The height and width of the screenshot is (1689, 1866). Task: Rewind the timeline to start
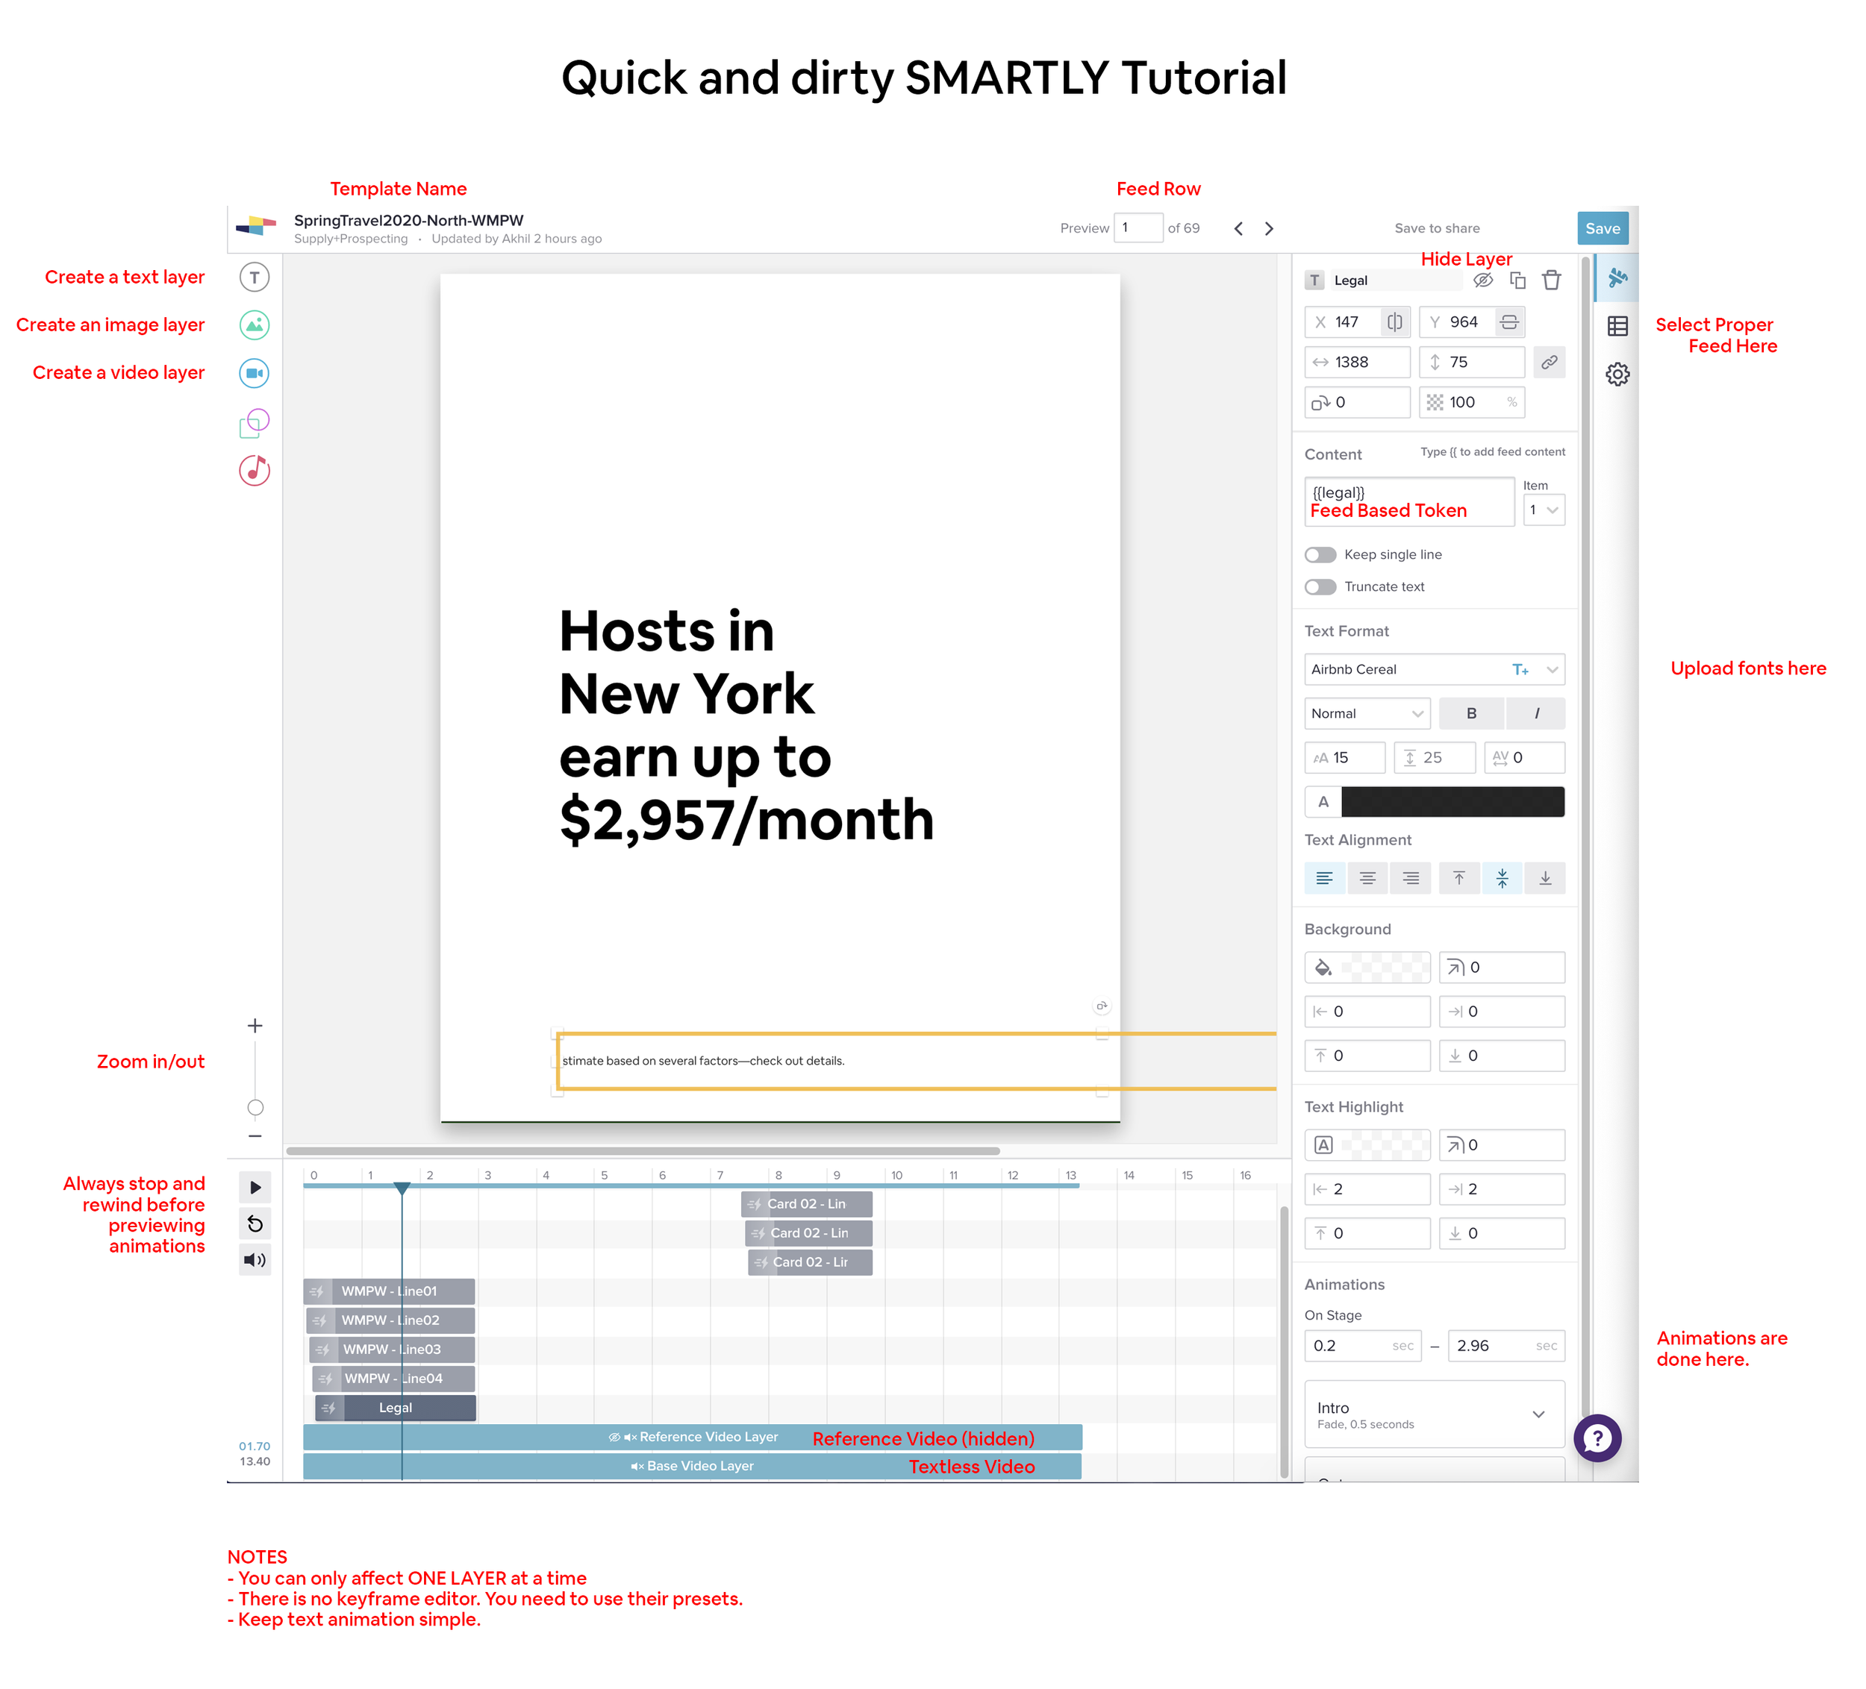[255, 1225]
